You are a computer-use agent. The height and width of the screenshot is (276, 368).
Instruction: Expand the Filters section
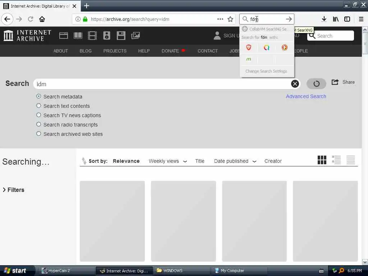click(13, 190)
